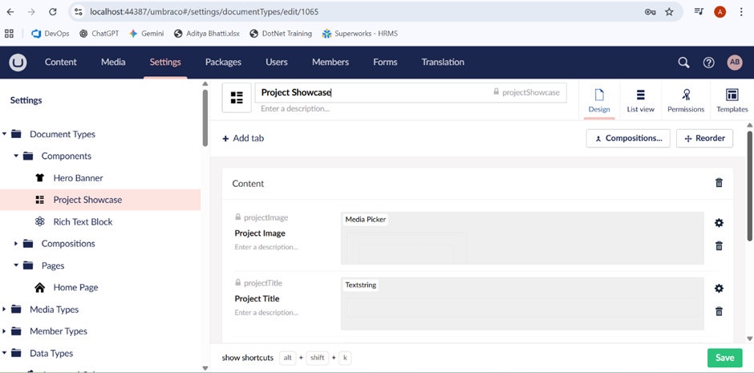Click the Compositions... button
This screenshot has height=373, width=754.
point(627,138)
